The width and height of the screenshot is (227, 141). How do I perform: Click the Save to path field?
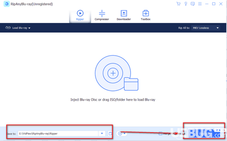click(x=58, y=133)
